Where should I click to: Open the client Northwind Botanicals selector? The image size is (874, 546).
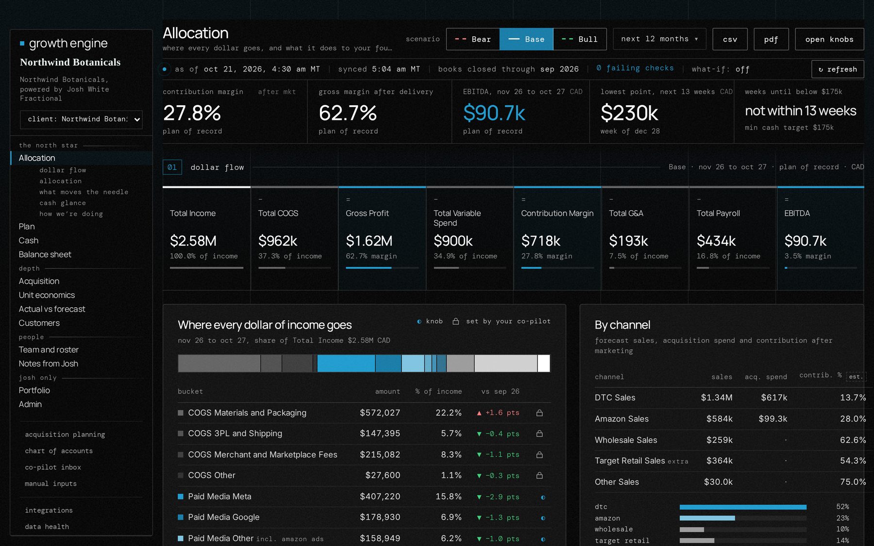(81, 119)
